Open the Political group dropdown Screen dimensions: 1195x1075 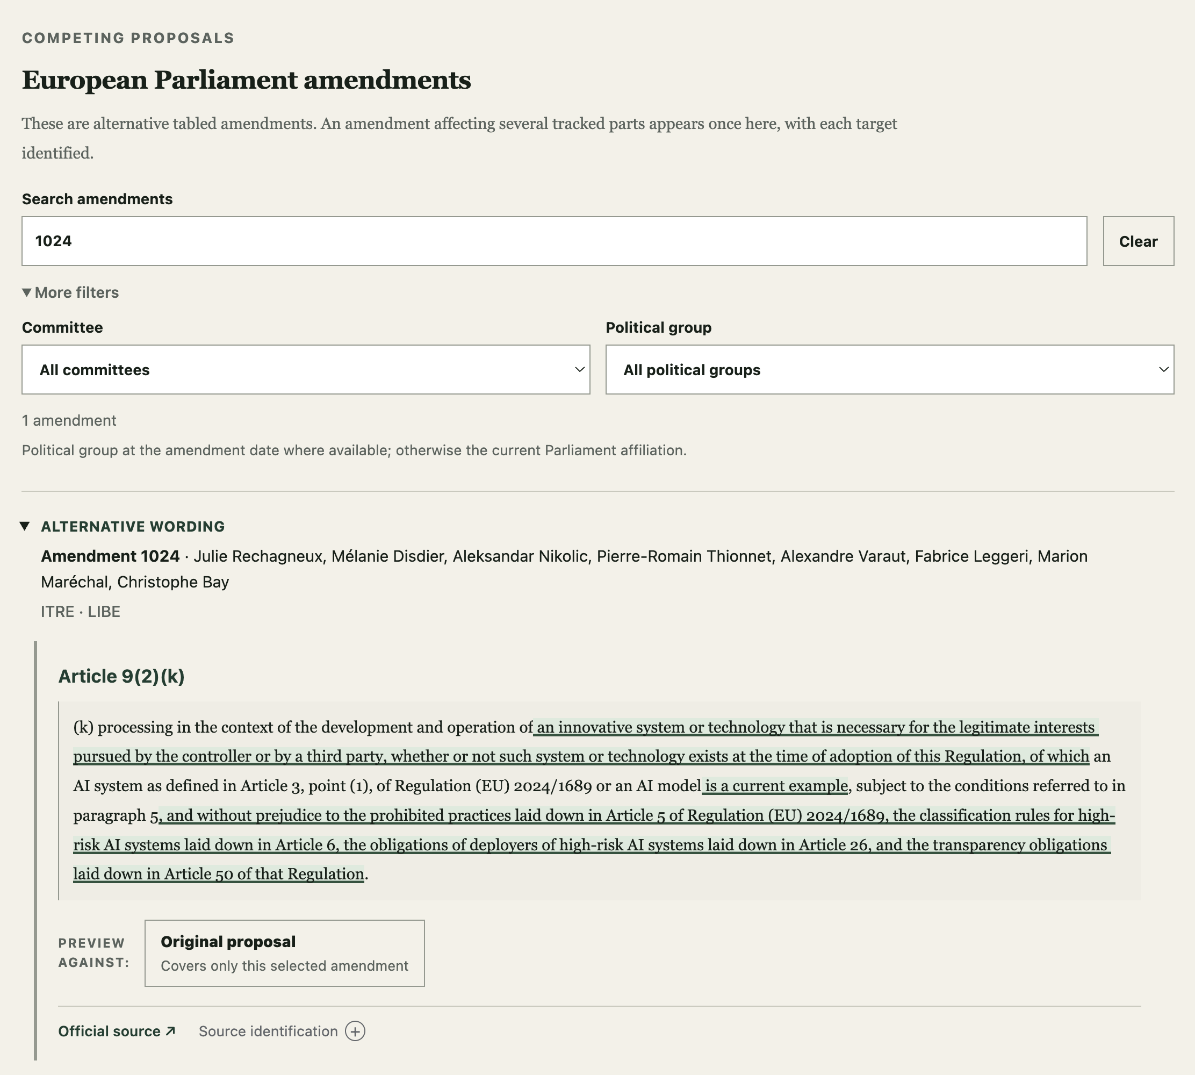point(890,370)
